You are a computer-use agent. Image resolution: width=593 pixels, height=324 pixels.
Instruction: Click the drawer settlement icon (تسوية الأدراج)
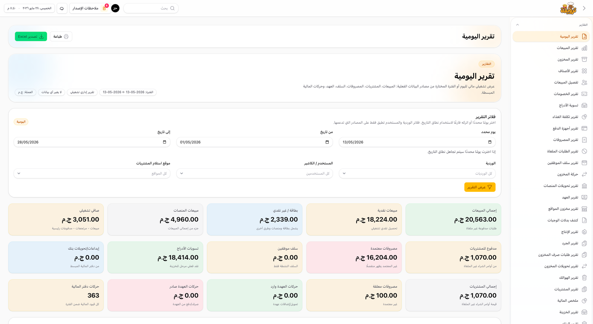[x=584, y=105]
